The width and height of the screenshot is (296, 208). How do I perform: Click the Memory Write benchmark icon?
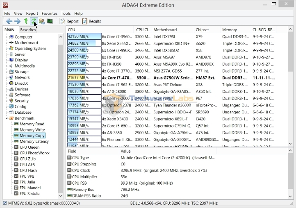[x=16, y=130]
